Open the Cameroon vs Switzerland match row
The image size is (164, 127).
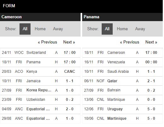(x=40, y=53)
